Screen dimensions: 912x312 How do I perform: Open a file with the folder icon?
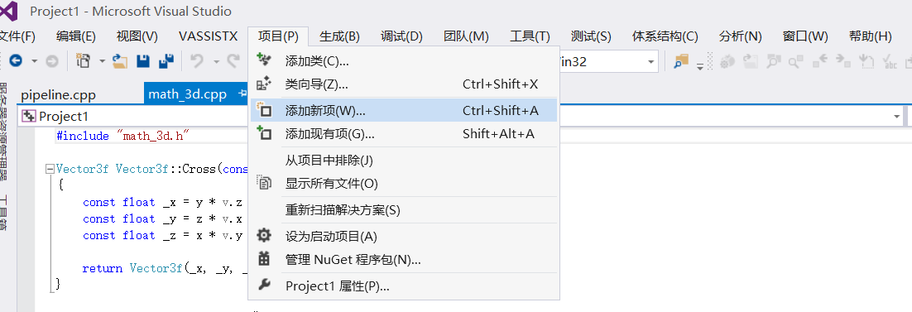coord(120,61)
